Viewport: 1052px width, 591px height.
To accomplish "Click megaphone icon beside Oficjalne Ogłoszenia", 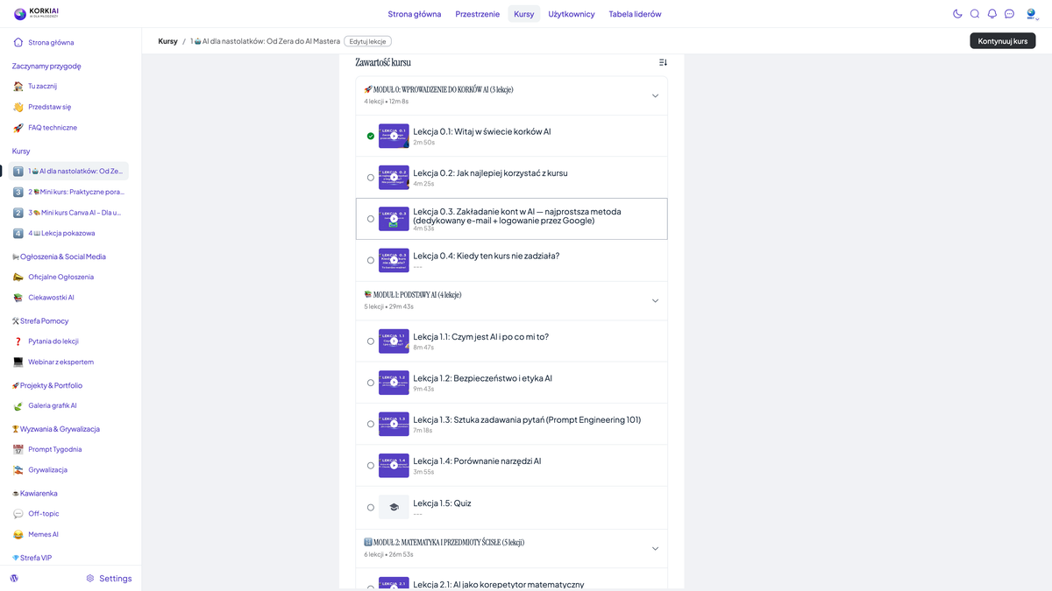I will point(18,277).
